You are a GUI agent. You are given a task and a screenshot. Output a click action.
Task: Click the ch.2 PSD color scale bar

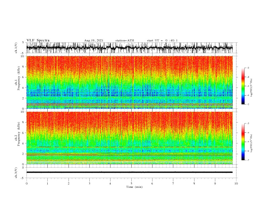[x=243, y=142]
